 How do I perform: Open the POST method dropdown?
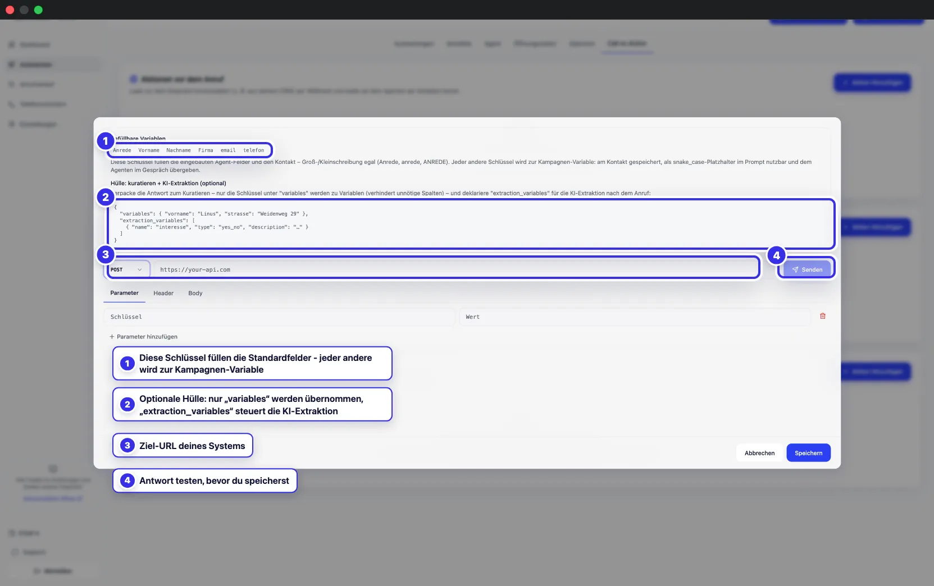(x=128, y=269)
